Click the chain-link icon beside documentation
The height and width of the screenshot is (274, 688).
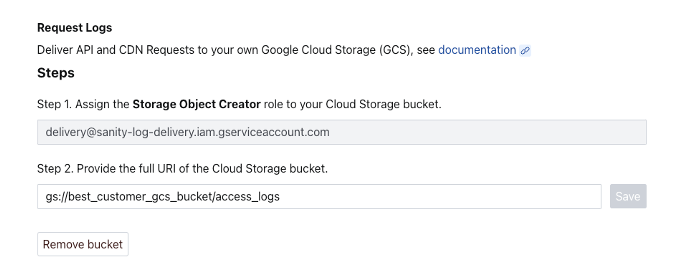pos(525,51)
